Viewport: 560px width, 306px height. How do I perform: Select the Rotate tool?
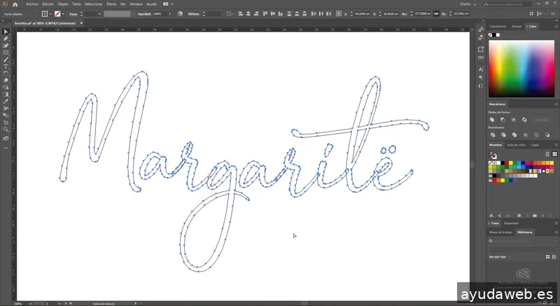(6, 74)
